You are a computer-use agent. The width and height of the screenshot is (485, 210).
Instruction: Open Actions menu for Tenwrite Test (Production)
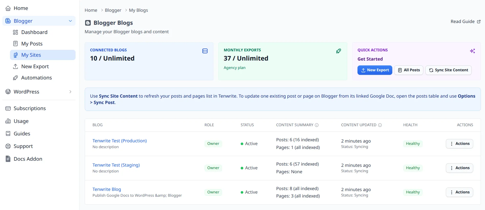click(459, 144)
